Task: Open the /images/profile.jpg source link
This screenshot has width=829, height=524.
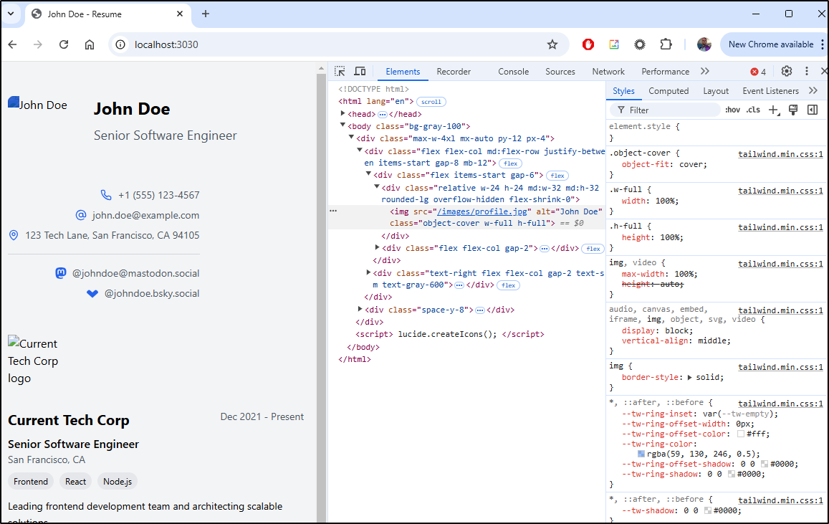Action: point(481,211)
